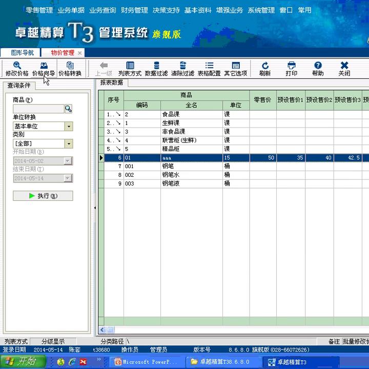Expand 单位转换 基本单位 dropdown
The width and height of the screenshot is (369, 369).
tap(69, 127)
